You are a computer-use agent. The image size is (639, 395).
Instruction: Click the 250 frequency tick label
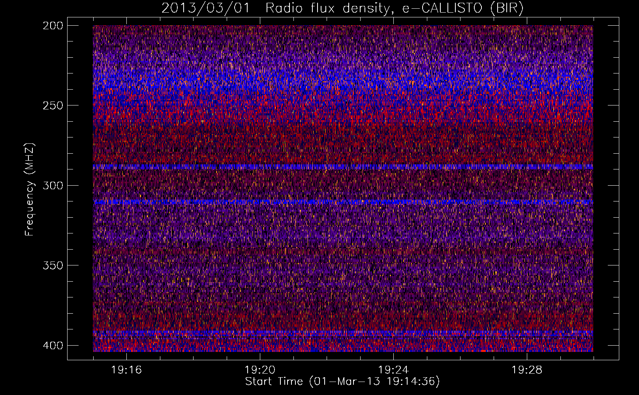click(53, 105)
